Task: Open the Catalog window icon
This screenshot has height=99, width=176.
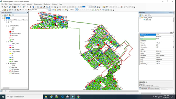Action: click(x=55, y=10)
